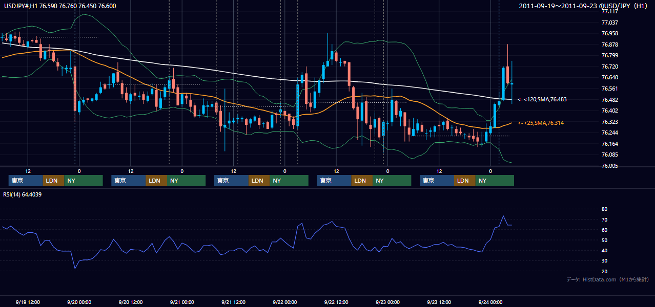Select the 9/20 12:00 time axis label
Screen dimensions: 655x307
point(130,302)
